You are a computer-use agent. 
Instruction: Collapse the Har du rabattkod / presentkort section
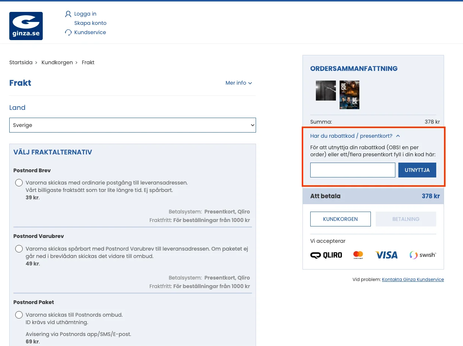coord(355,136)
